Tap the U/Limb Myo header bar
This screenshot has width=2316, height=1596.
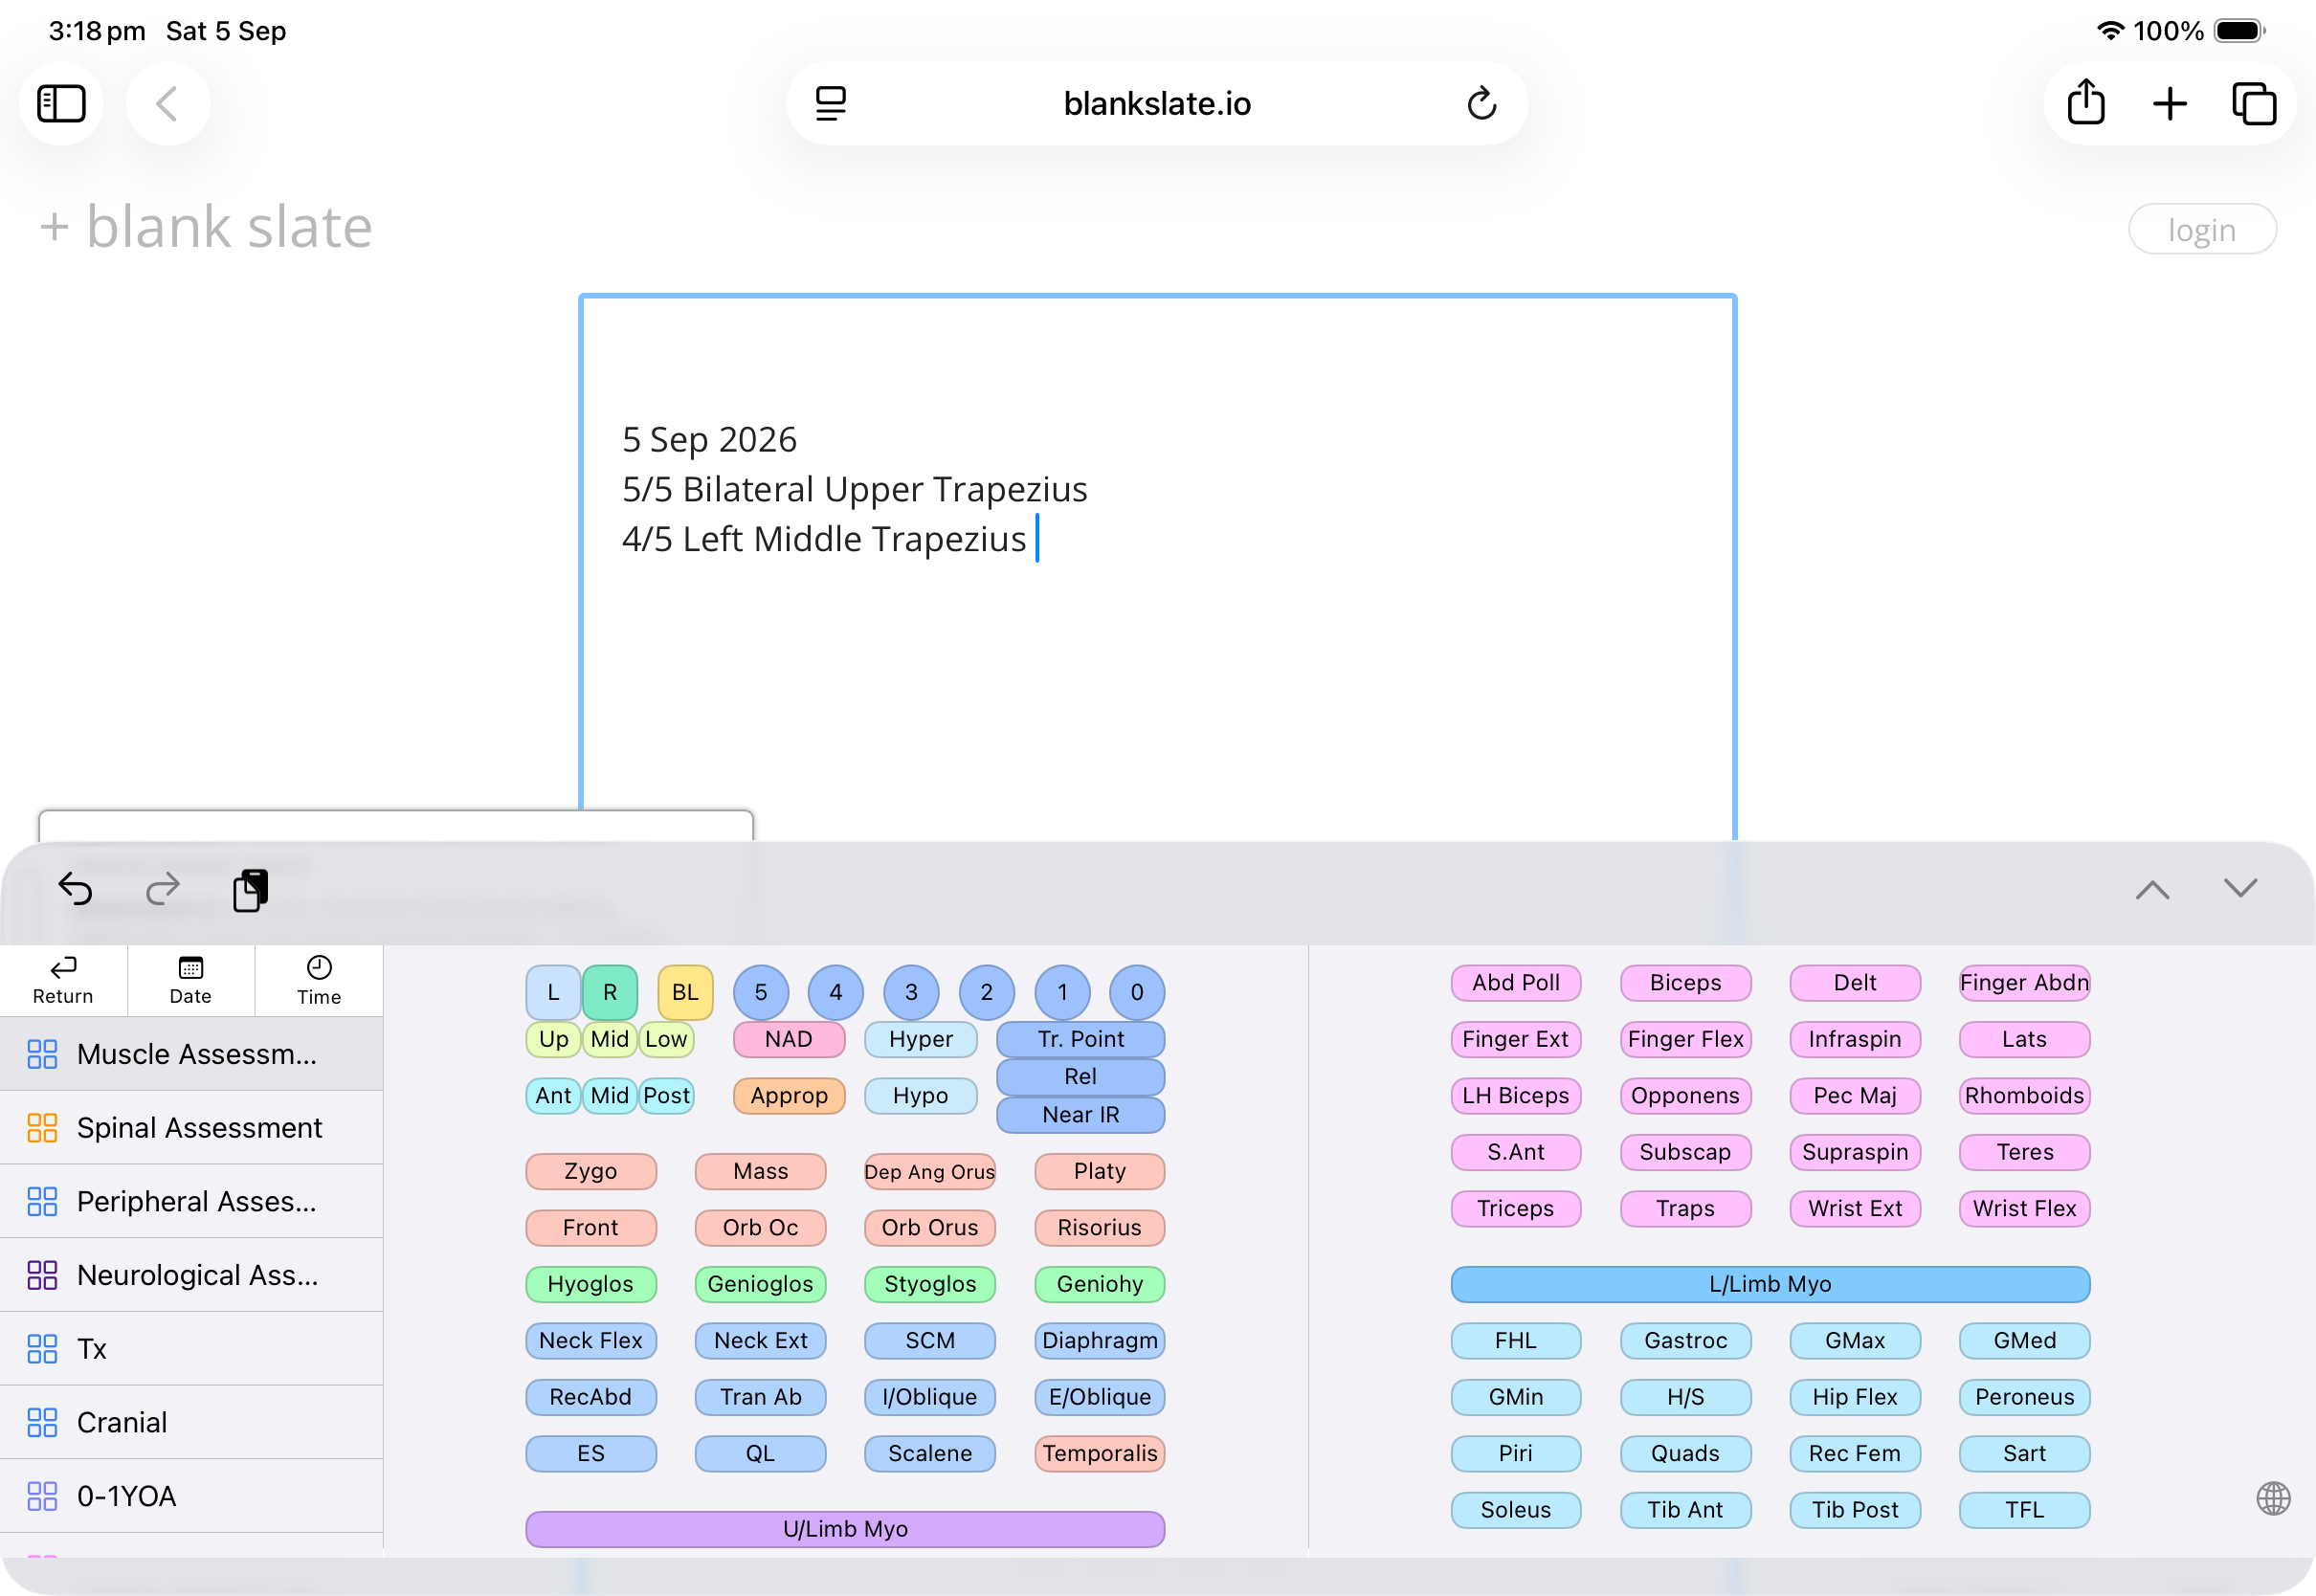pyautogui.click(x=845, y=1529)
